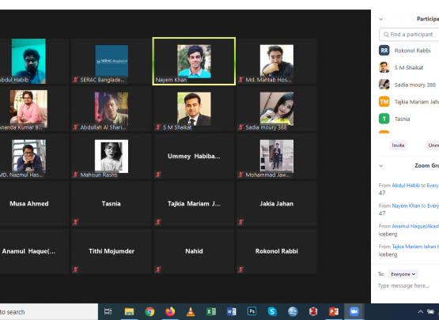Click the orange TM avatar in participants list
Screen dimensions: 439x320
[384, 102]
